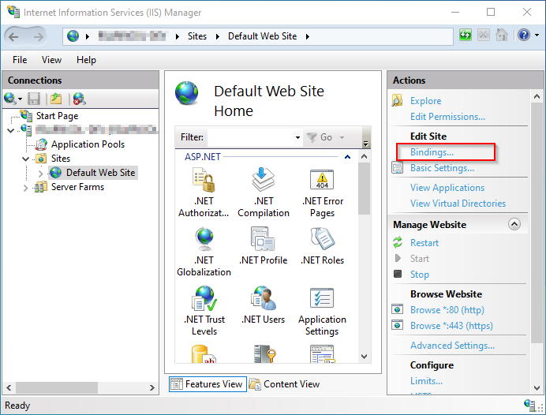Click the globe icon in the address bar
Viewport: 546px width, 415px height.
(x=73, y=36)
